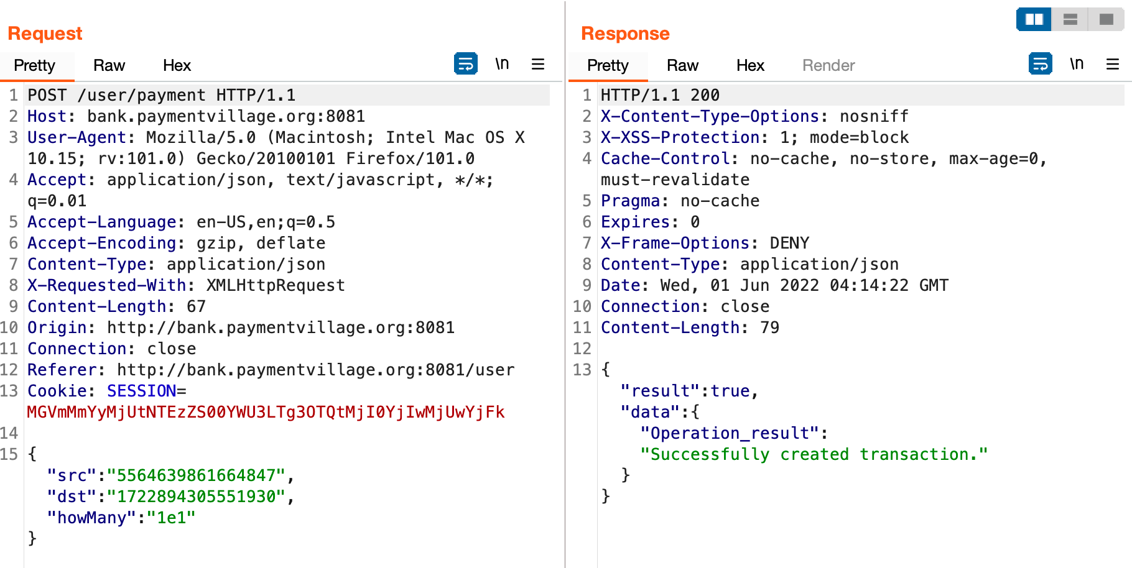Click the Response panel title
The image size is (1132, 568).
click(x=625, y=34)
